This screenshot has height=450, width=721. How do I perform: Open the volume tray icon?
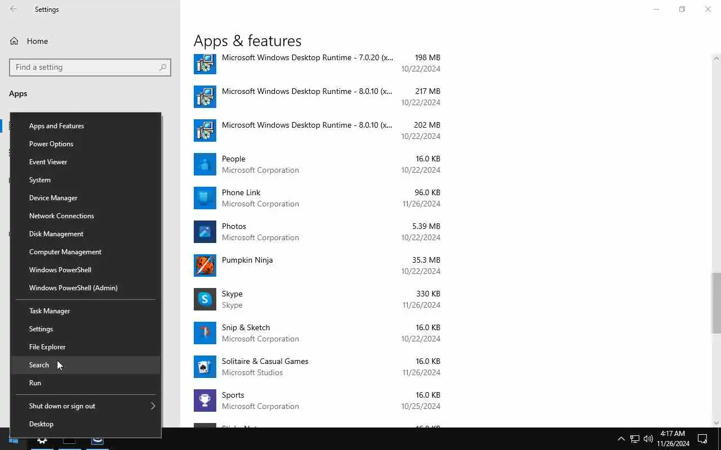tap(648, 439)
